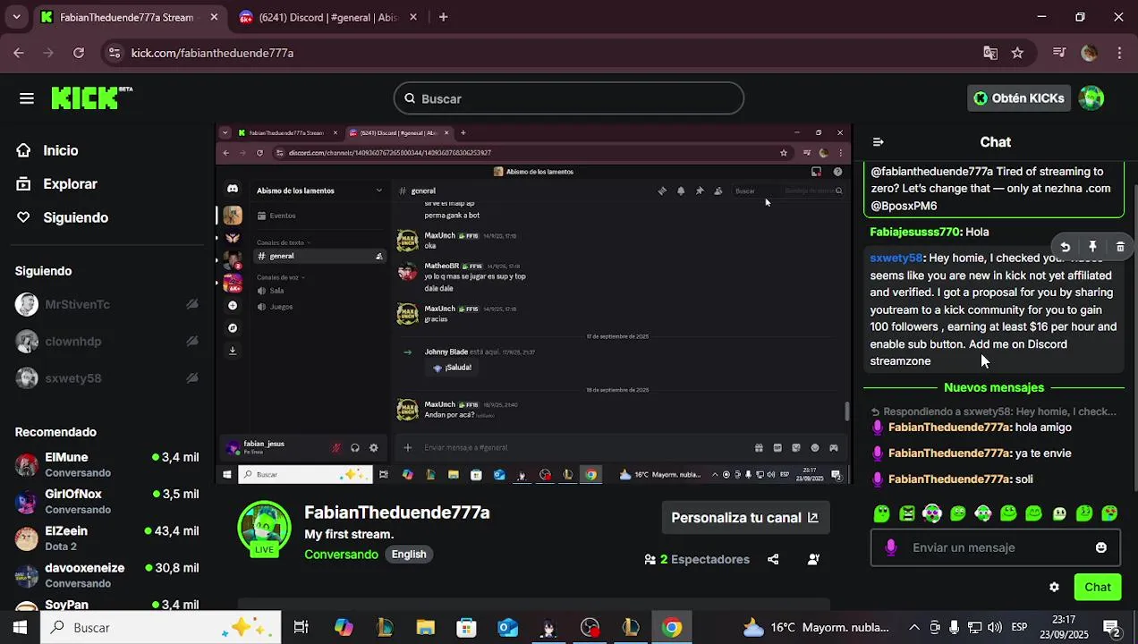Image resolution: width=1138 pixels, height=644 pixels.
Task: Click Obtén KICKs button
Action: coord(1019,98)
